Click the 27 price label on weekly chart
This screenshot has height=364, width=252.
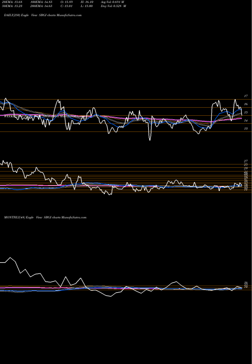click(x=246, y=161)
